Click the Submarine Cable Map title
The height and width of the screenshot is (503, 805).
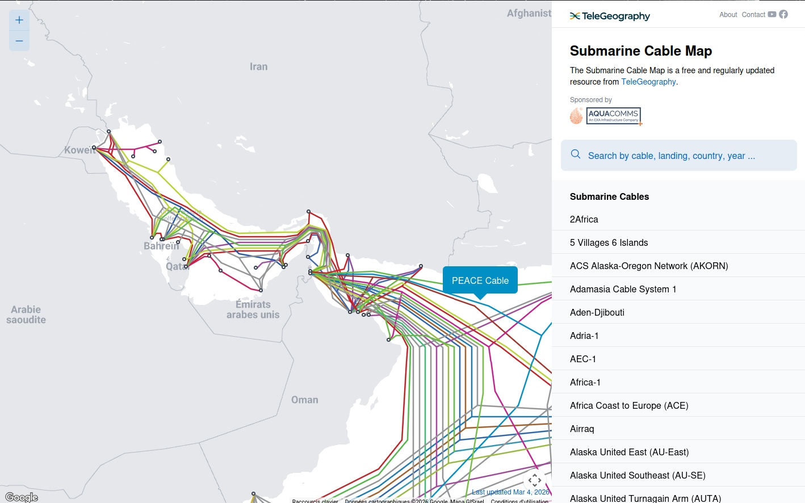pos(641,51)
